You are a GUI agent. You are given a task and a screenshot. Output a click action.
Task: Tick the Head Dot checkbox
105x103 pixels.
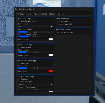[x=19, y=63]
